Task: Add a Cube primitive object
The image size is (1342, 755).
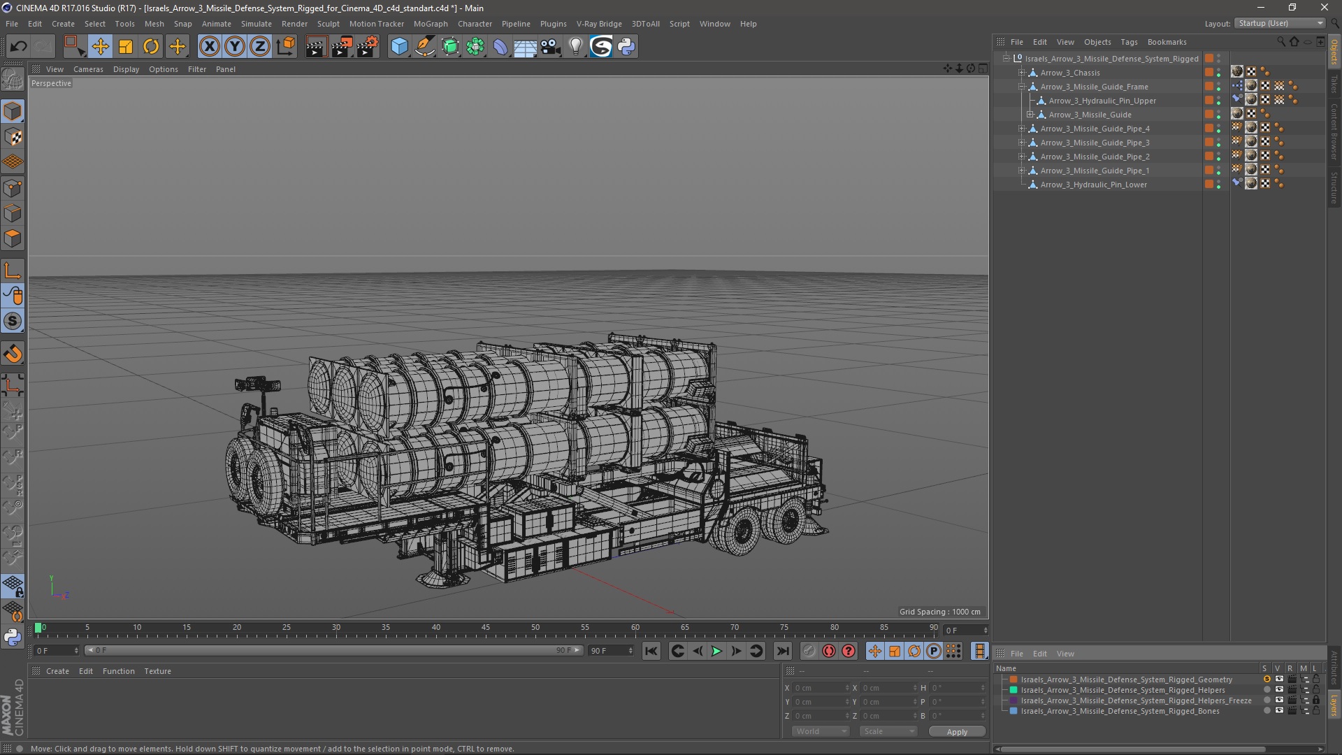Action: [399, 47]
